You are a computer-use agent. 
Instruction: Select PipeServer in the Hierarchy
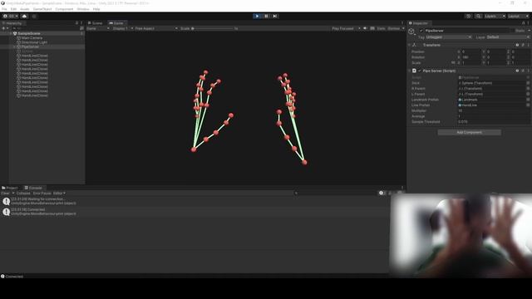tap(30, 47)
